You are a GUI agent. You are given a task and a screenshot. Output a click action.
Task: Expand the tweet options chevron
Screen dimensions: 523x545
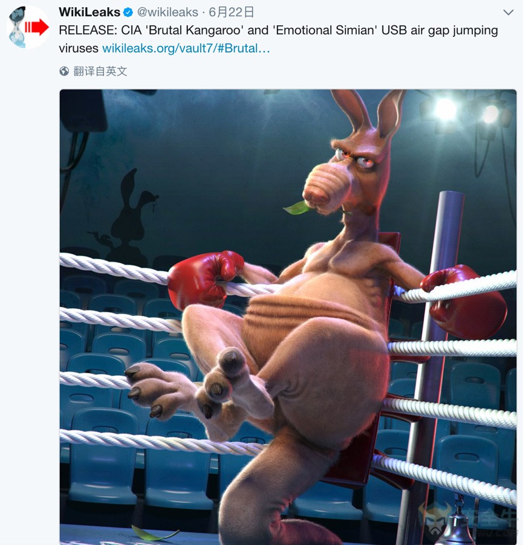[508, 13]
